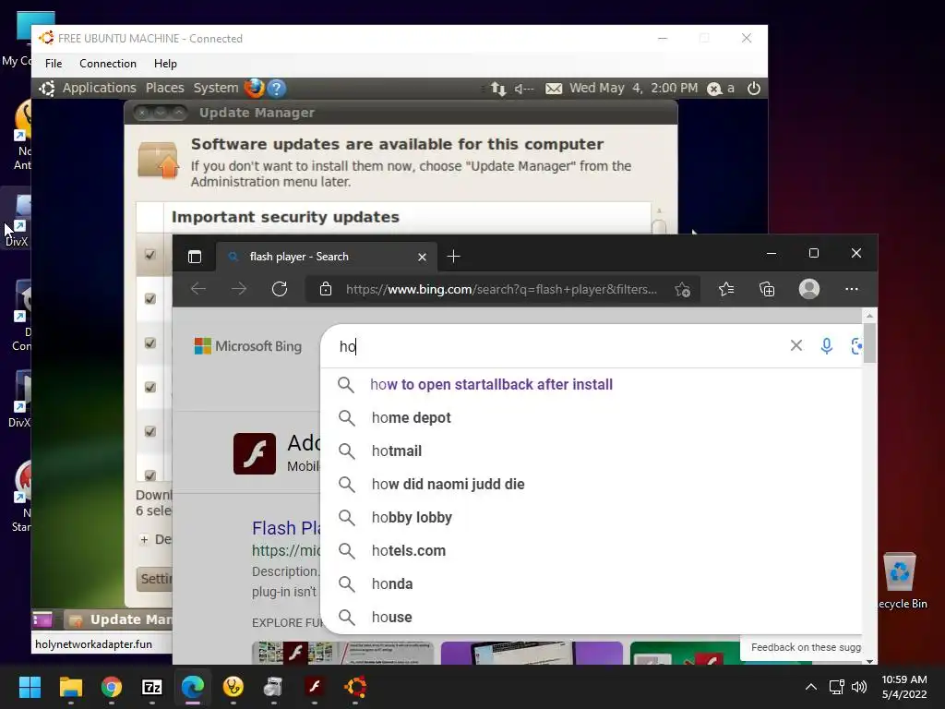Image resolution: width=945 pixels, height=709 pixels.
Task: Open Edge tab actions menu icon
Action: coord(195,257)
